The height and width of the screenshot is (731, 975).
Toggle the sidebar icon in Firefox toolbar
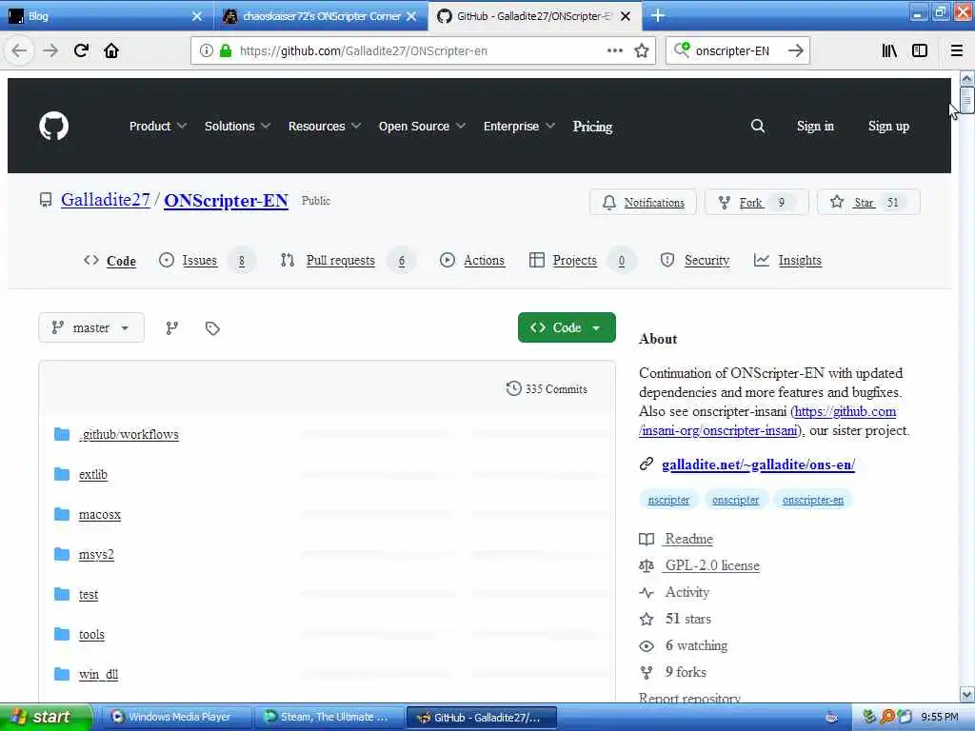[920, 51]
